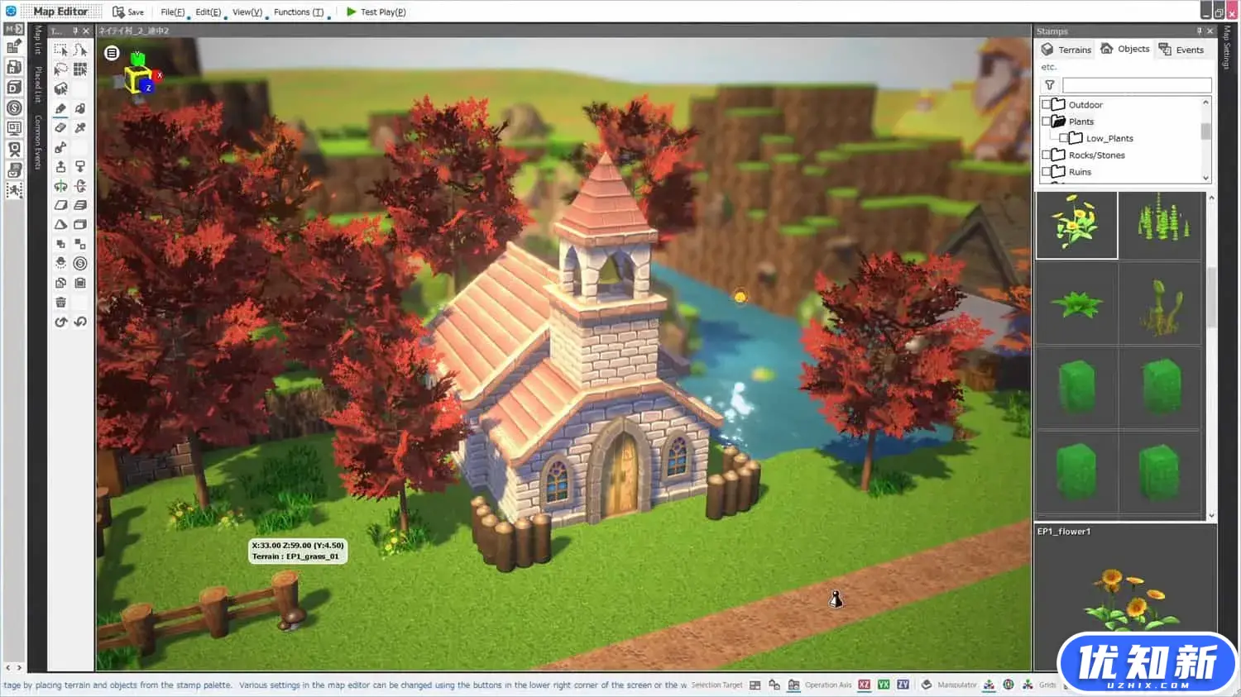Viewport: 1241px width, 697px height.
Task: Open the Functions menu
Action: [x=299, y=12]
